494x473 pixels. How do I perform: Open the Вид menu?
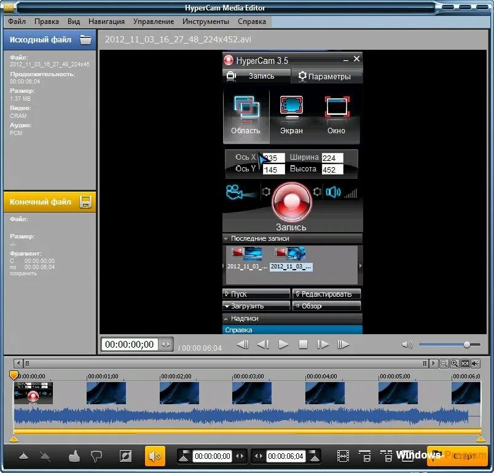73,21
